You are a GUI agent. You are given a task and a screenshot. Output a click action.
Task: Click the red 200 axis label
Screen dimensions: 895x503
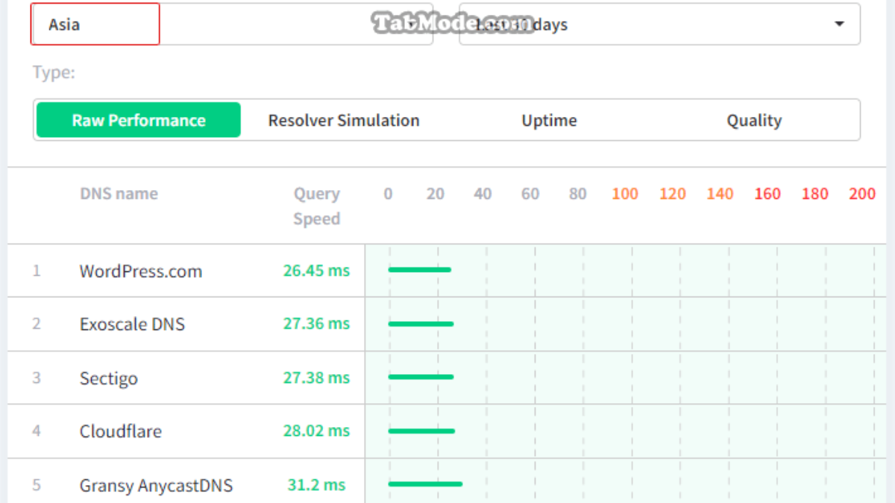click(x=861, y=194)
